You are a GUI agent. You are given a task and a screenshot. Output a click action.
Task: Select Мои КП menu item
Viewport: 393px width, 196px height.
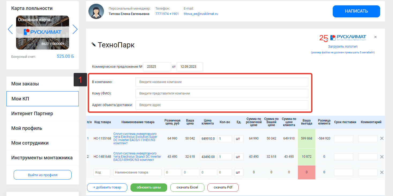43,99
